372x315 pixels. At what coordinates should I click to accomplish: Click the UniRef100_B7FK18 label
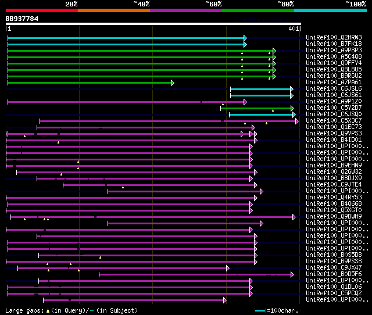[334, 44]
